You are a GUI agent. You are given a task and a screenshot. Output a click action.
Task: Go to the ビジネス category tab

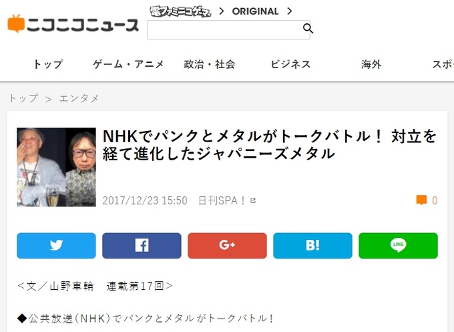tap(290, 64)
